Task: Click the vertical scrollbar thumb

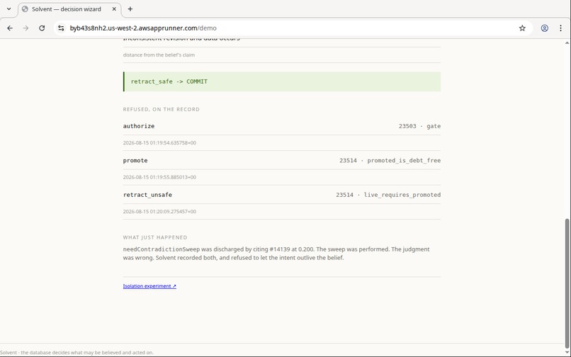Action: 567,283
